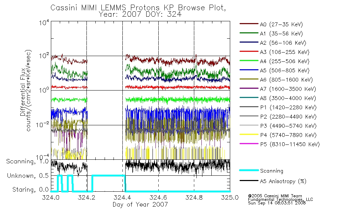Viewport: 338px width, 213px height.
Task: Select the blue A5 (506-805 KeV) legend entry
Action: click(274, 70)
